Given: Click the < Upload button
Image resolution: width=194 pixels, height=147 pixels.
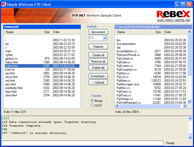Looking at the screenshot, I should (x=98, y=82).
